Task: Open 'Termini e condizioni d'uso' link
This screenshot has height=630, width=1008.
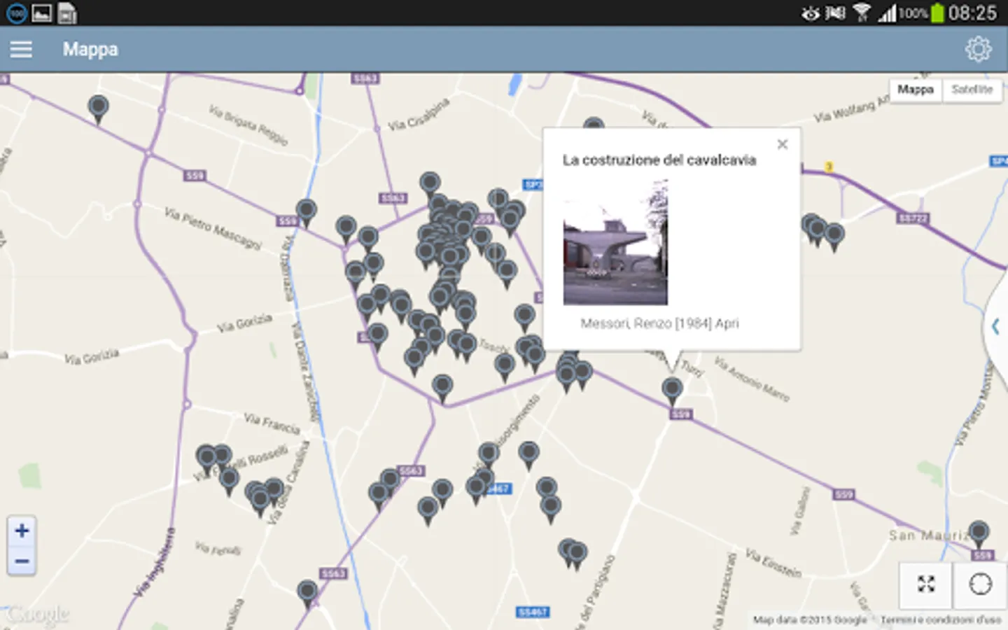Action: pos(940,619)
